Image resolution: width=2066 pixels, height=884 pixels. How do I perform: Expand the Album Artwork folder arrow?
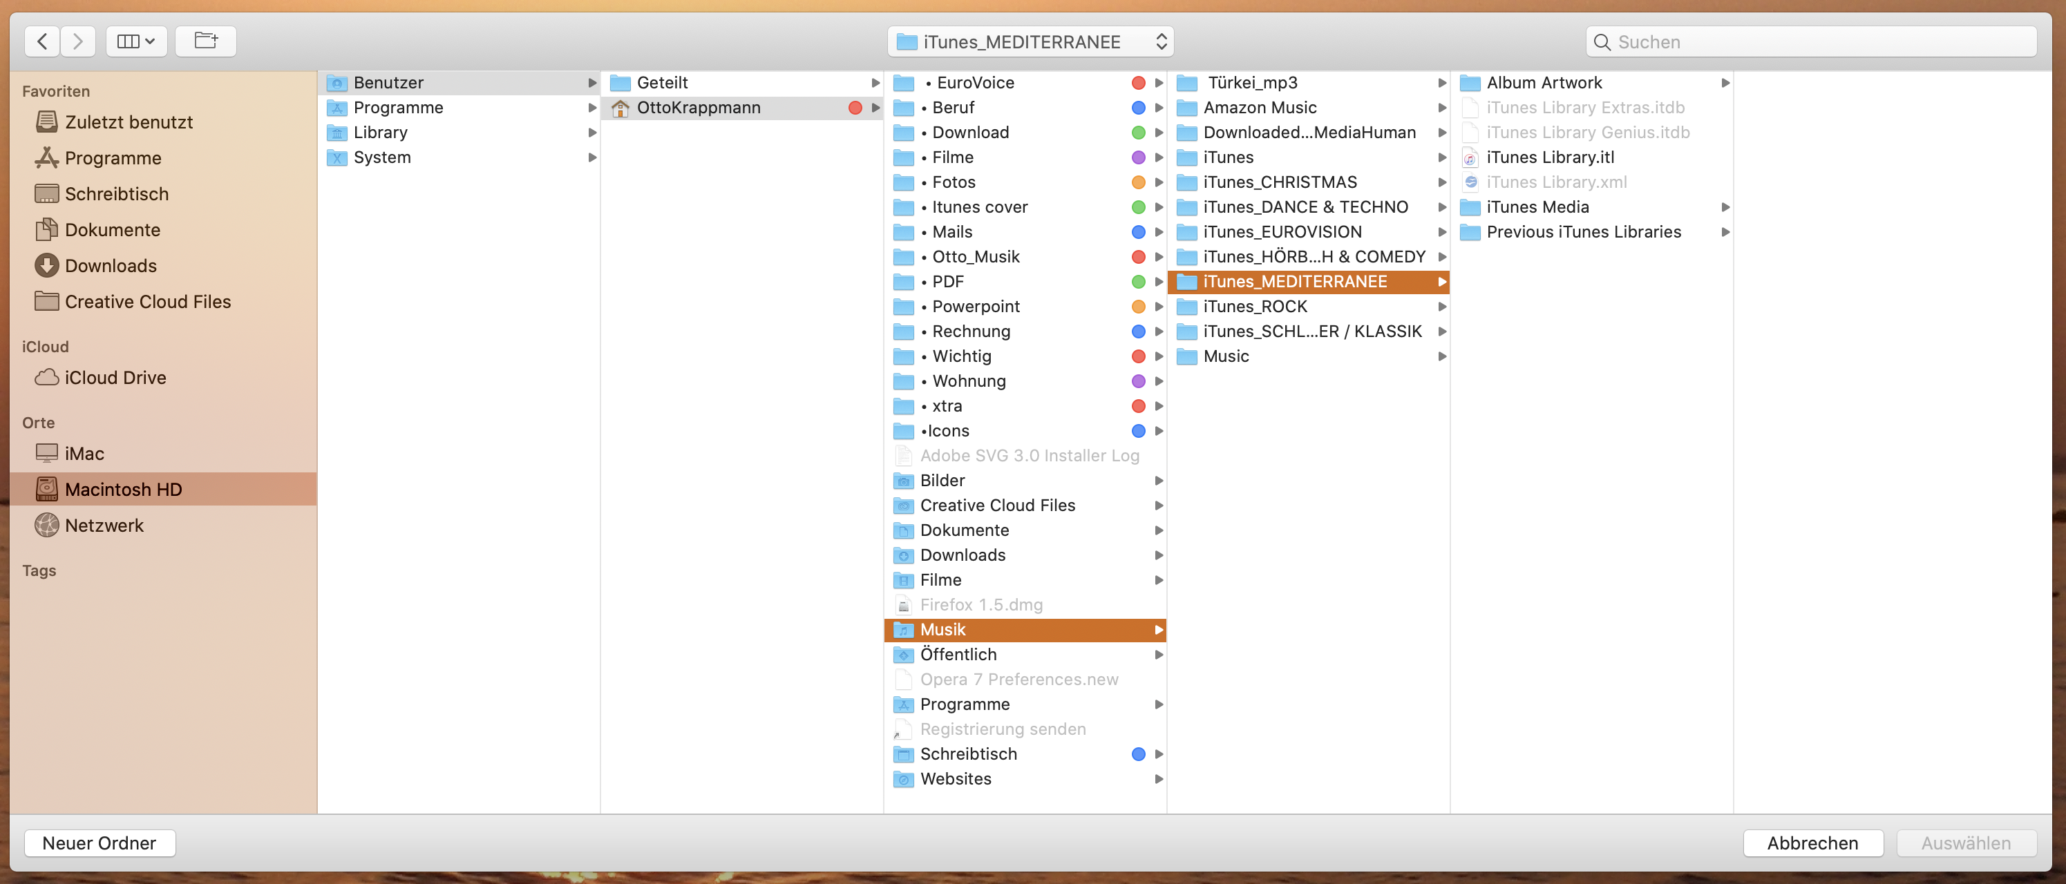(1725, 83)
